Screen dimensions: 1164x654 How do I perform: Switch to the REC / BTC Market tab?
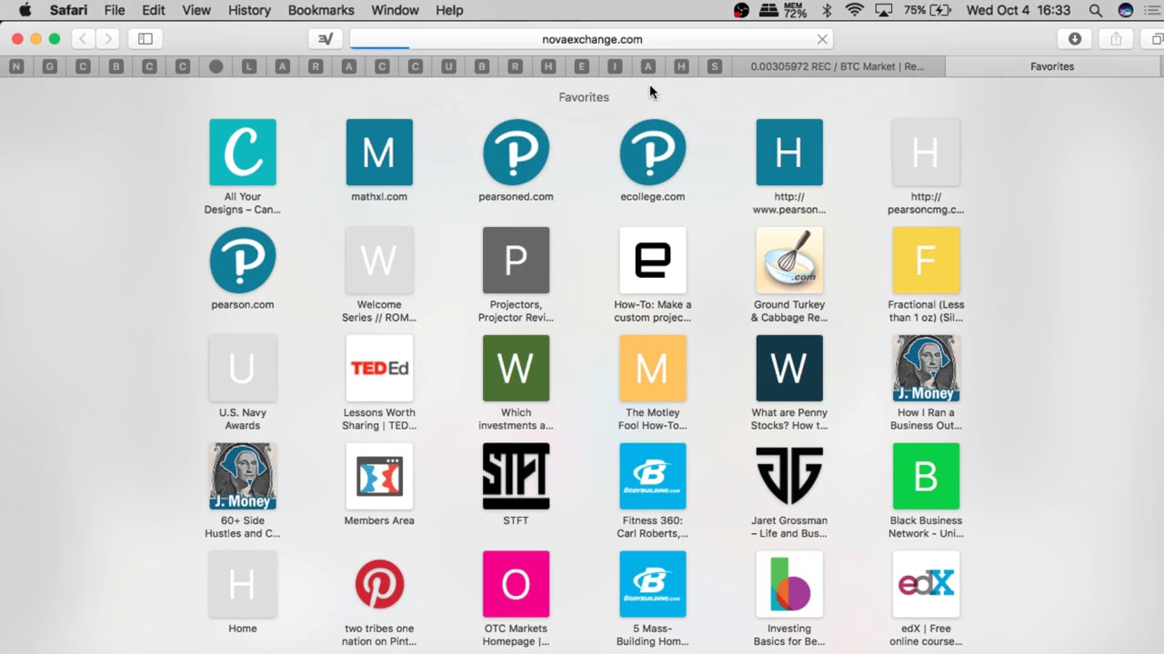pos(838,66)
